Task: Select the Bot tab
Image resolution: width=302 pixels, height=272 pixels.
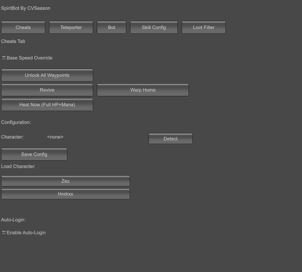Action: [111, 28]
